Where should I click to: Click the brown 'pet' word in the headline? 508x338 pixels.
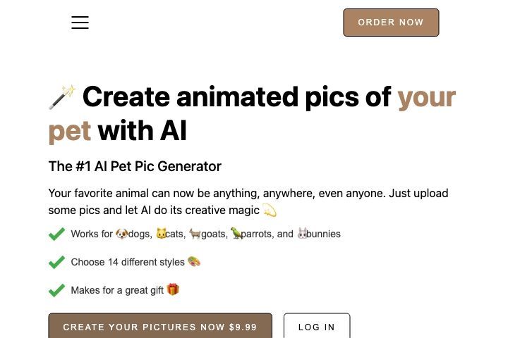[x=70, y=131]
